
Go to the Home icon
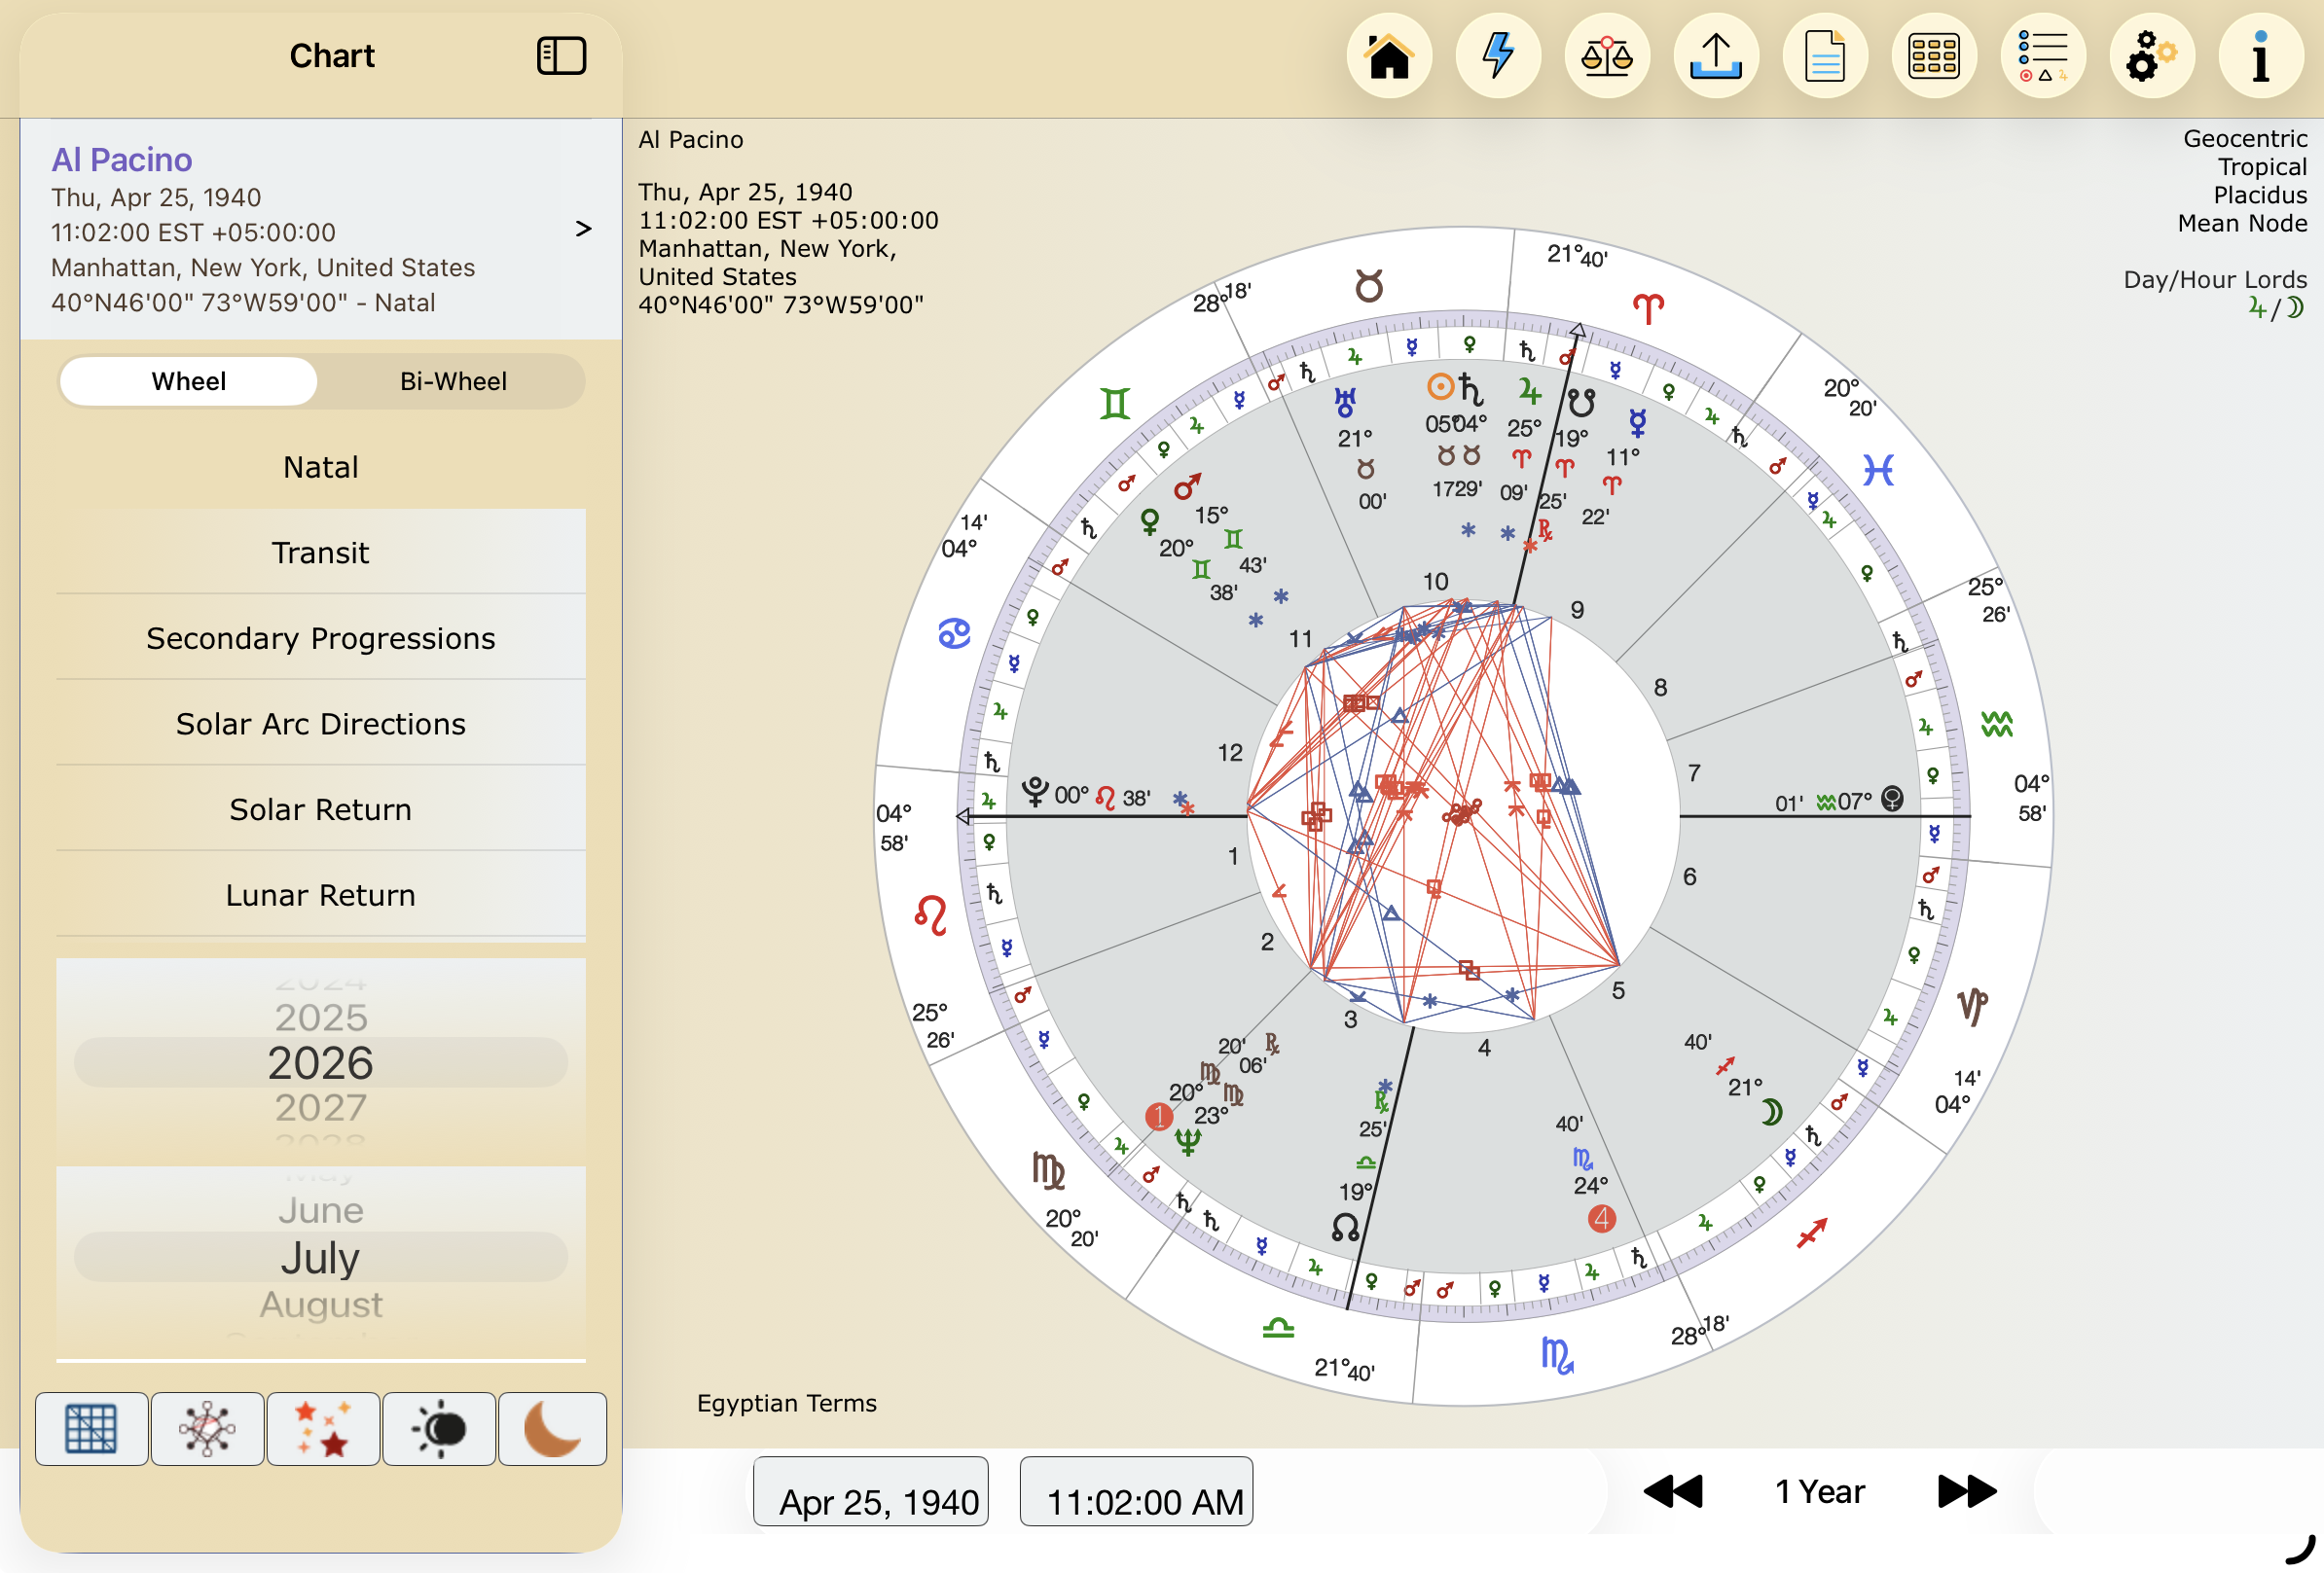coord(1389,57)
